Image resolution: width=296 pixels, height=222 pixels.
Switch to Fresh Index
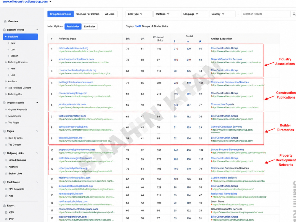[73, 26]
